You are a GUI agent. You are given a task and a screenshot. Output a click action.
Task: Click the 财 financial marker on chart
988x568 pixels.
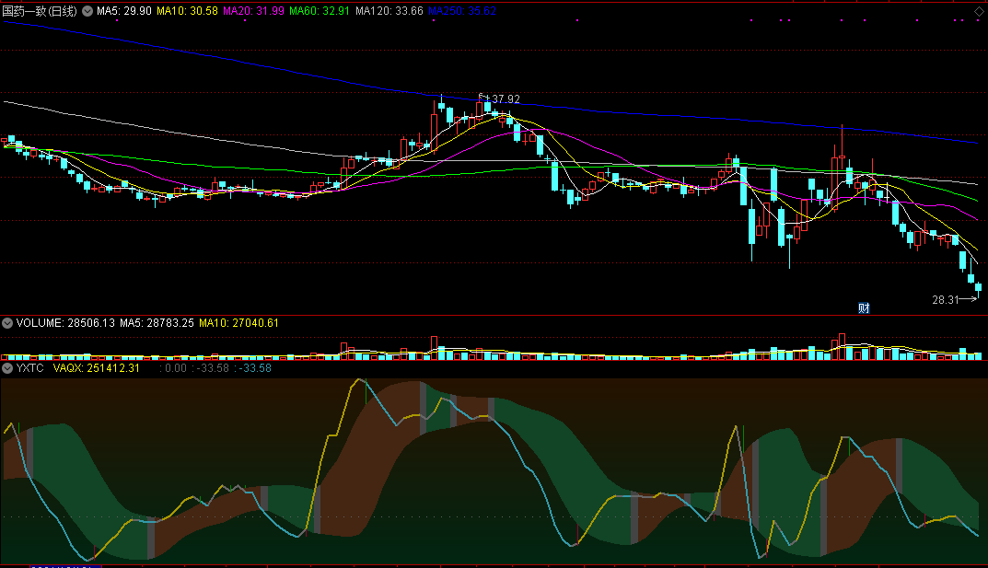pyautogui.click(x=864, y=307)
